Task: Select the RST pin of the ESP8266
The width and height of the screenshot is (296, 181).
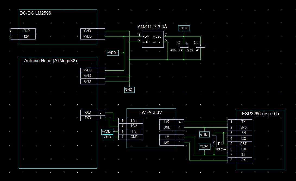Action: pyautogui.click(x=243, y=144)
